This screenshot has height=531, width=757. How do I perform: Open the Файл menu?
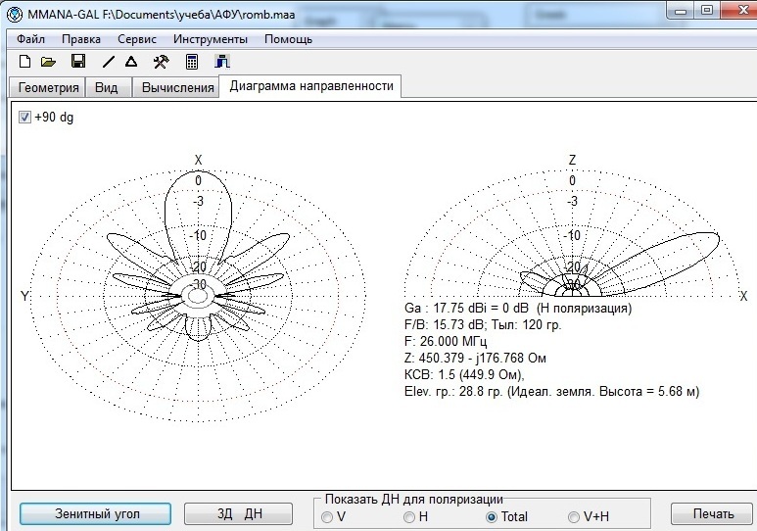click(30, 39)
